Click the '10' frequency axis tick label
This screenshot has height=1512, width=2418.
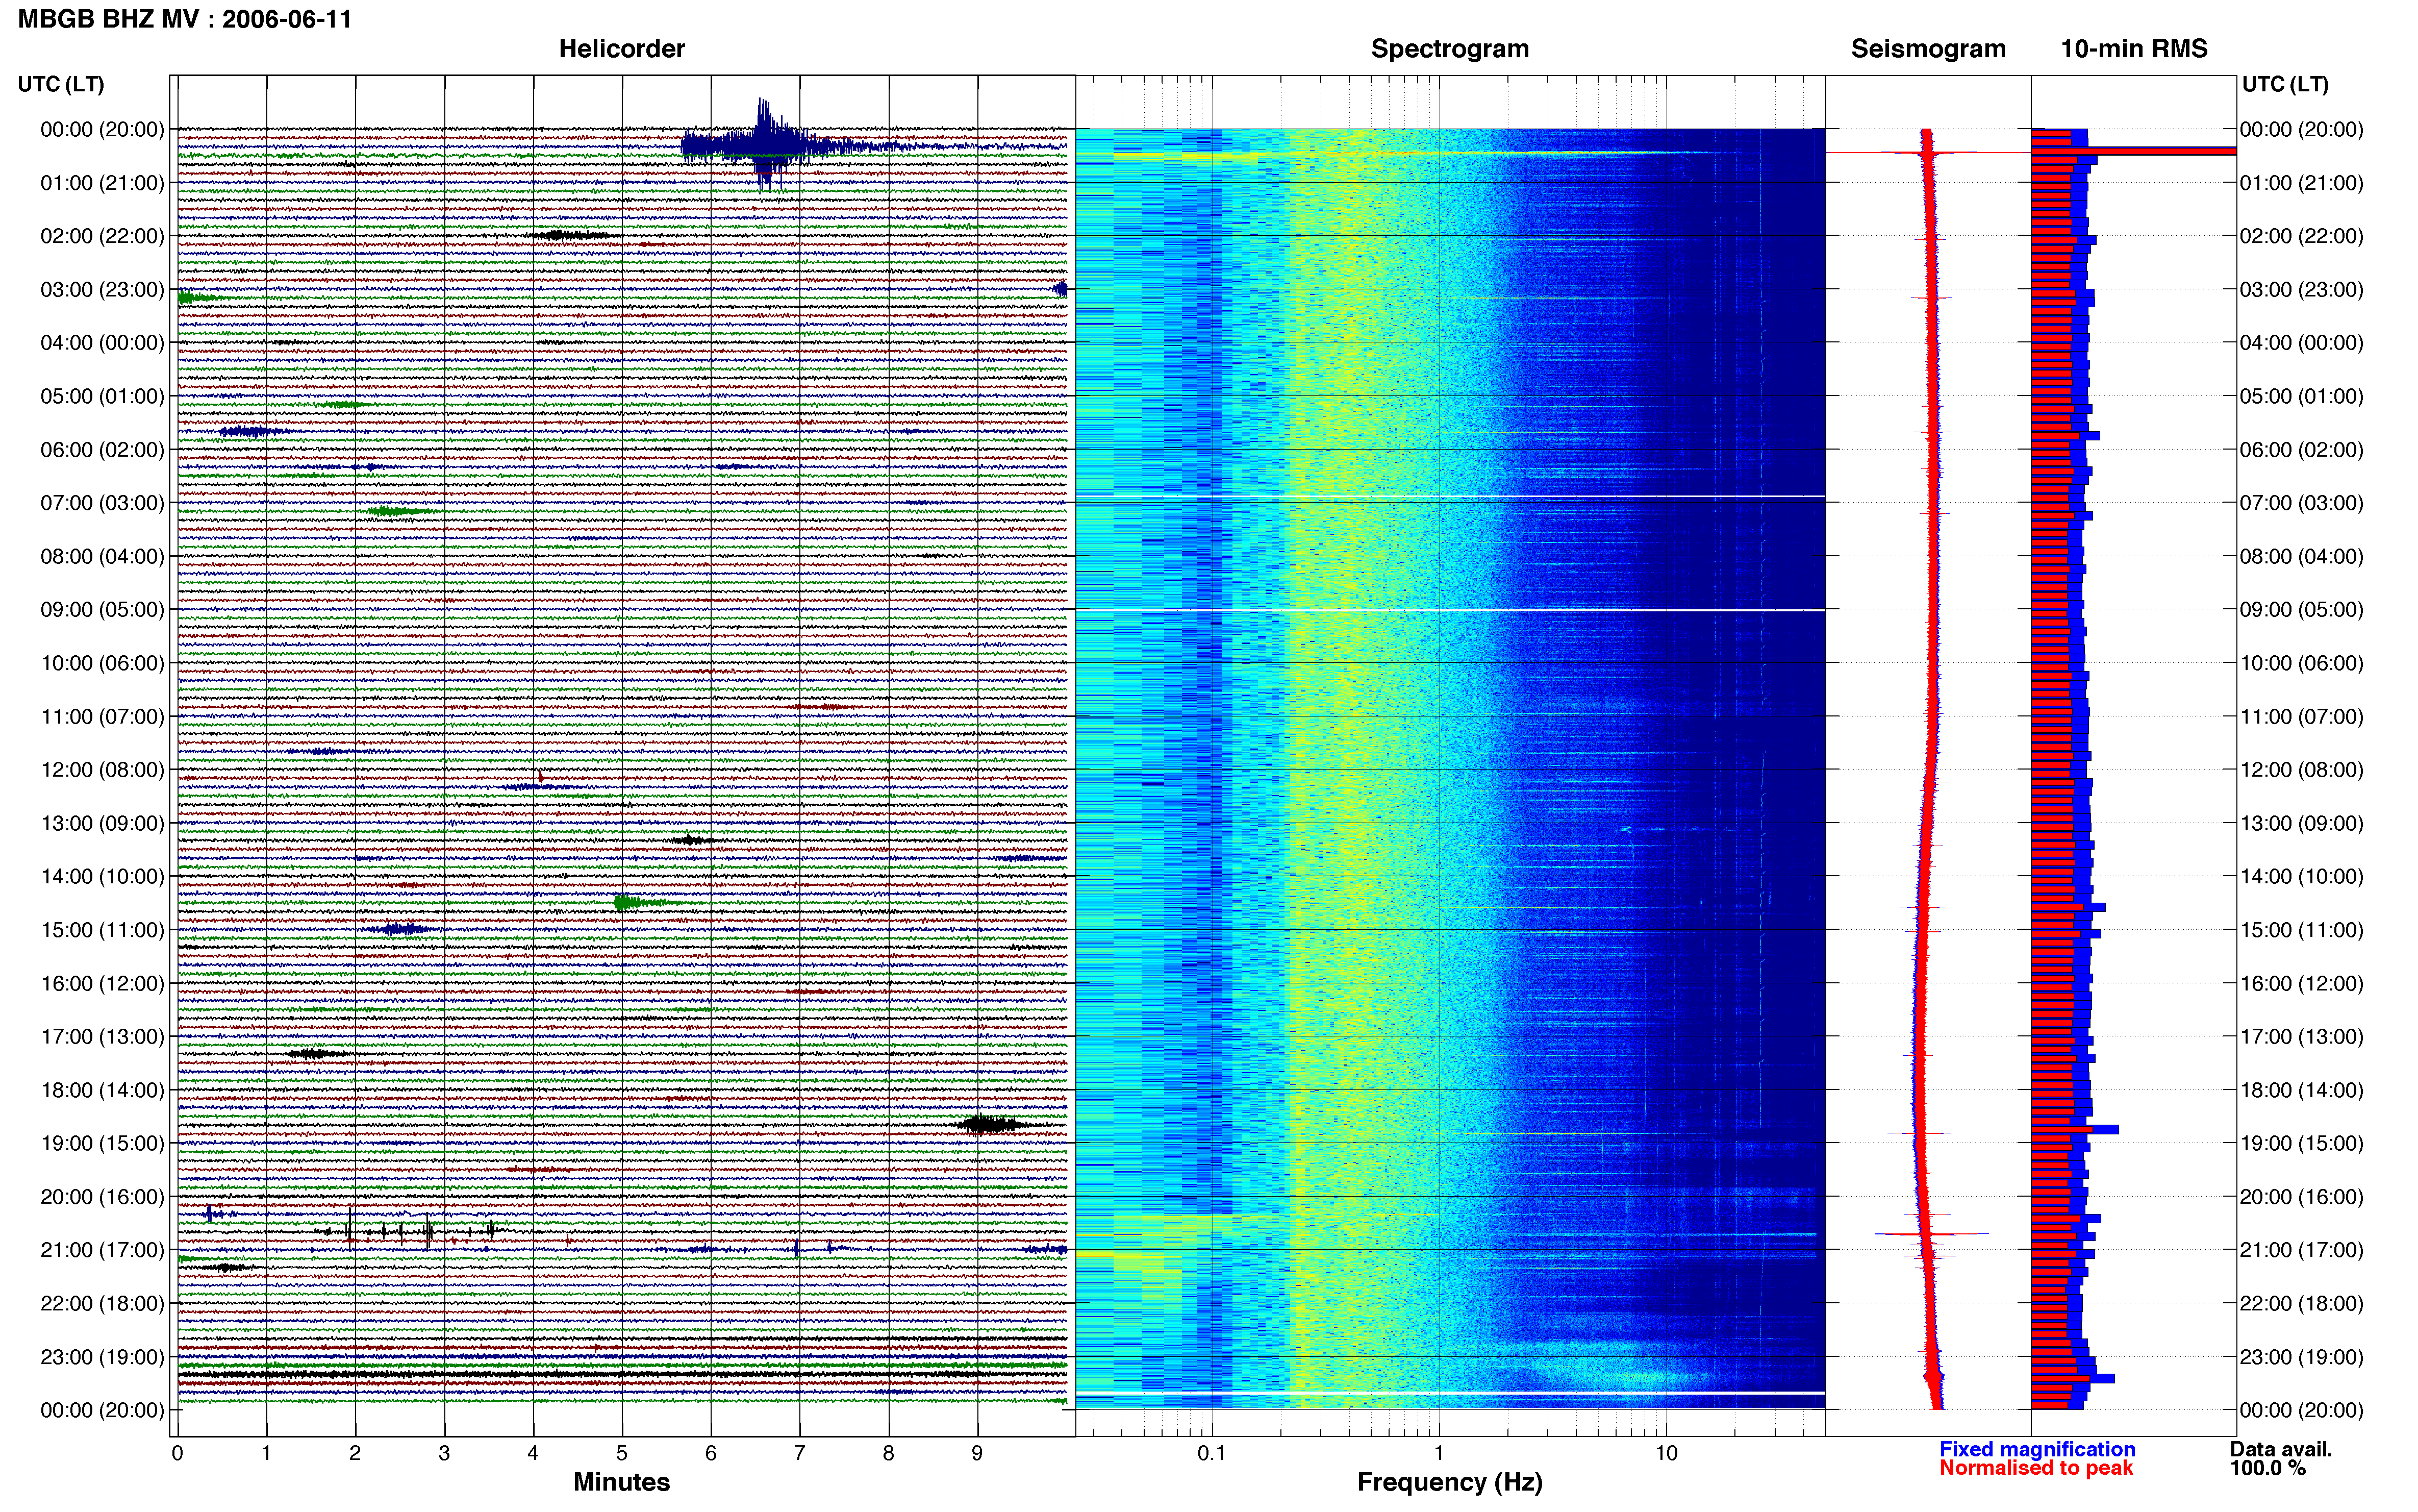click(x=1666, y=1454)
